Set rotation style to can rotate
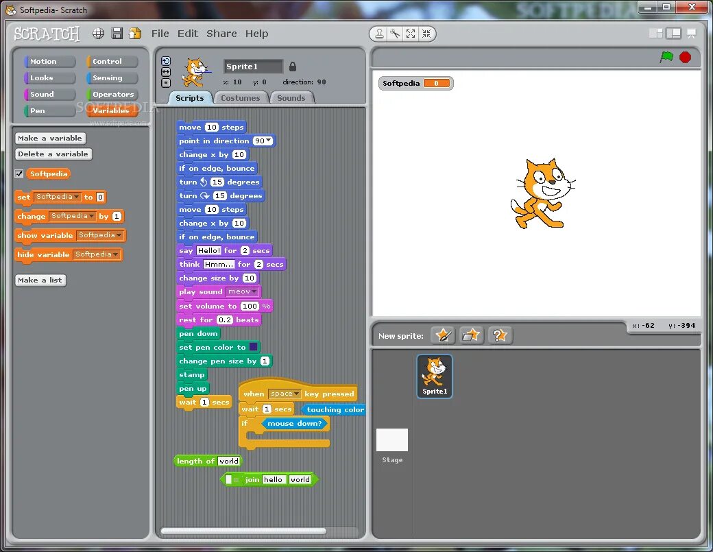Viewport: 713px width, 552px height. (166, 61)
